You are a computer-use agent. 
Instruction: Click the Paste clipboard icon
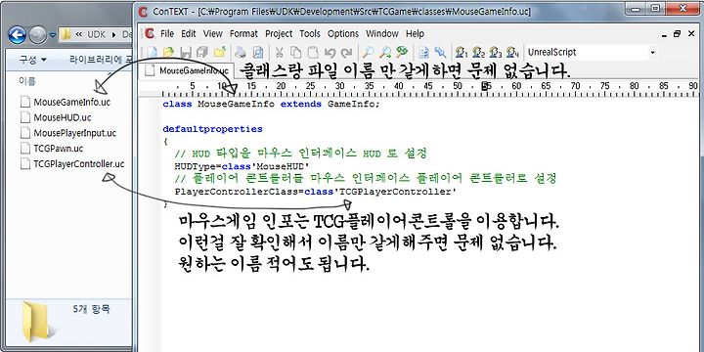(312, 52)
